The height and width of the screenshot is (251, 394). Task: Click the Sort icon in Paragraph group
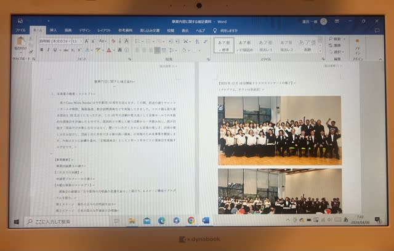pyautogui.click(x=197, y=41)
